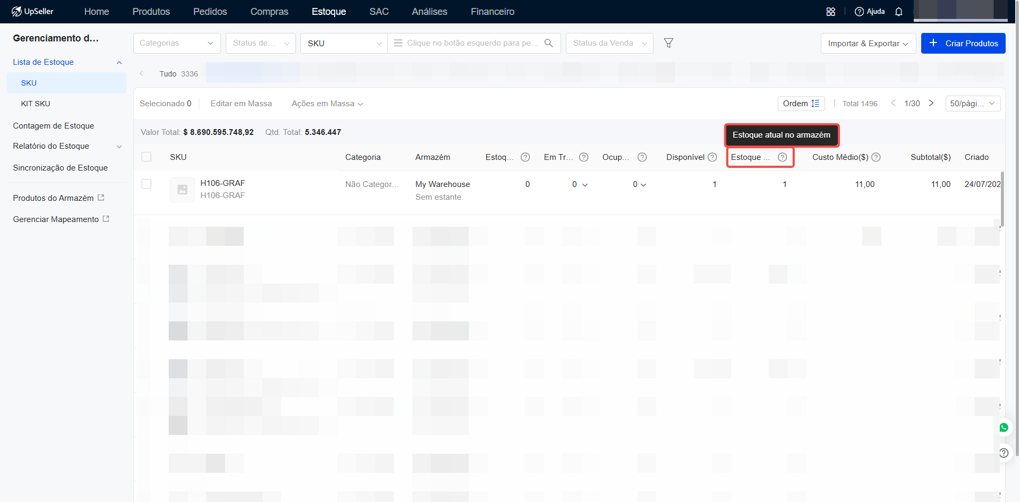The height and width of the screenshot is (502, 1020).
Task: Open 50/página page size dropdown
Action: [973, 104]
